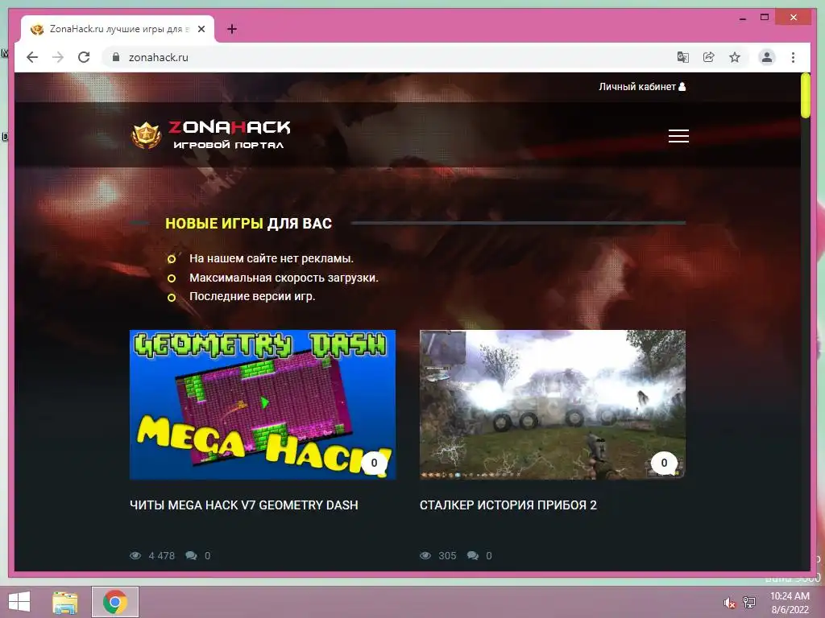825x618 pixels.
Task: Open the Google Translate page icon
Action: [x=683, y=57]
